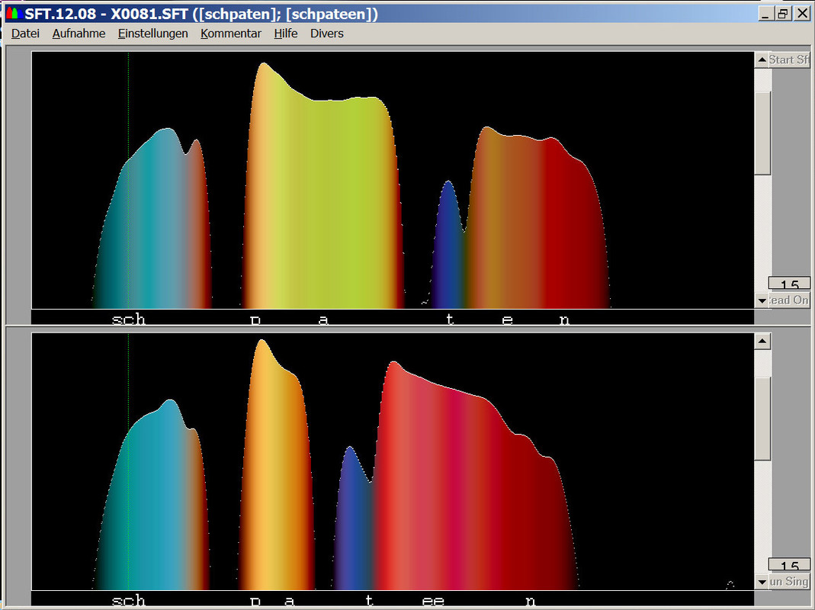This screenshot has height=610, width=815.
Task: Select the upper panel 1.5 value field
Action: pos(789,284)
